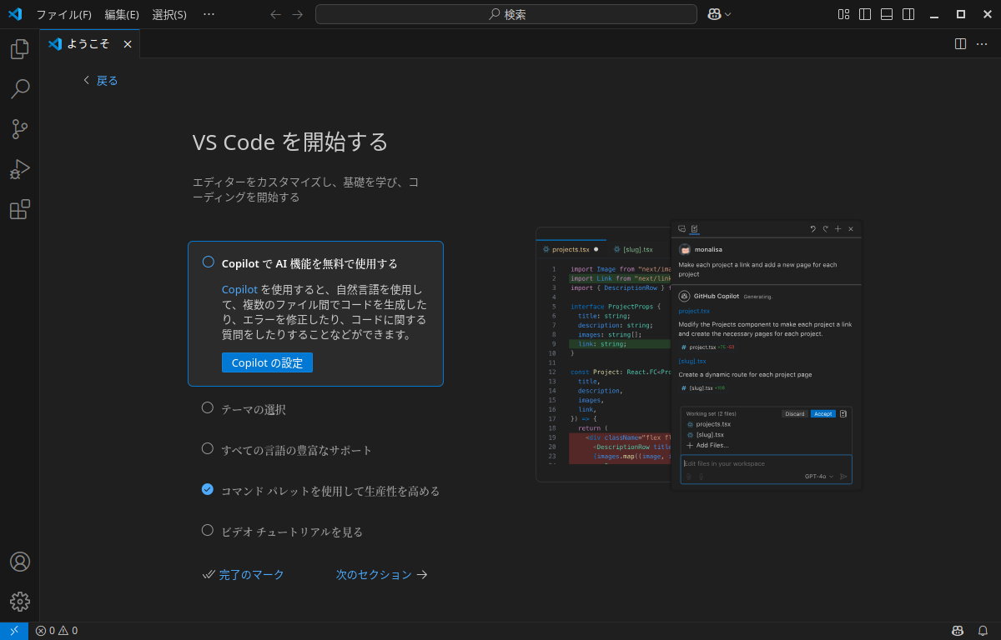Open the blue Copilot link in description
1001x640 pixels.
tap(239, 289)
